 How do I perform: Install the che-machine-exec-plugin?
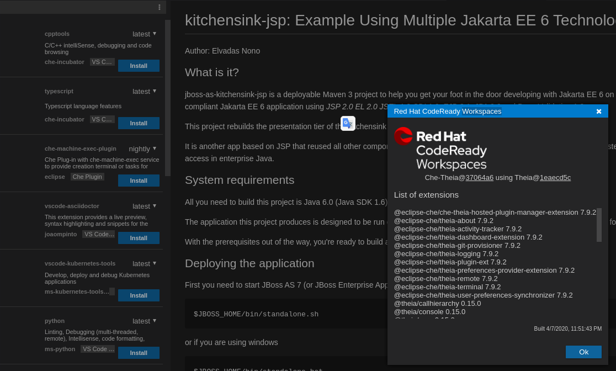[139, 181]
